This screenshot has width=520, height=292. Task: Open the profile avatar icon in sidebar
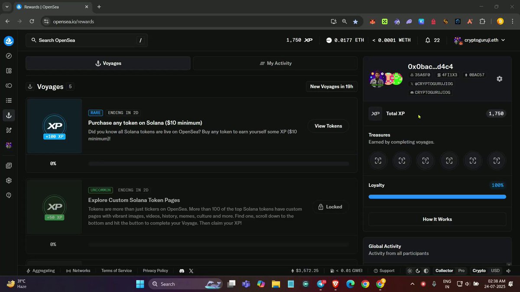point(9,145)
